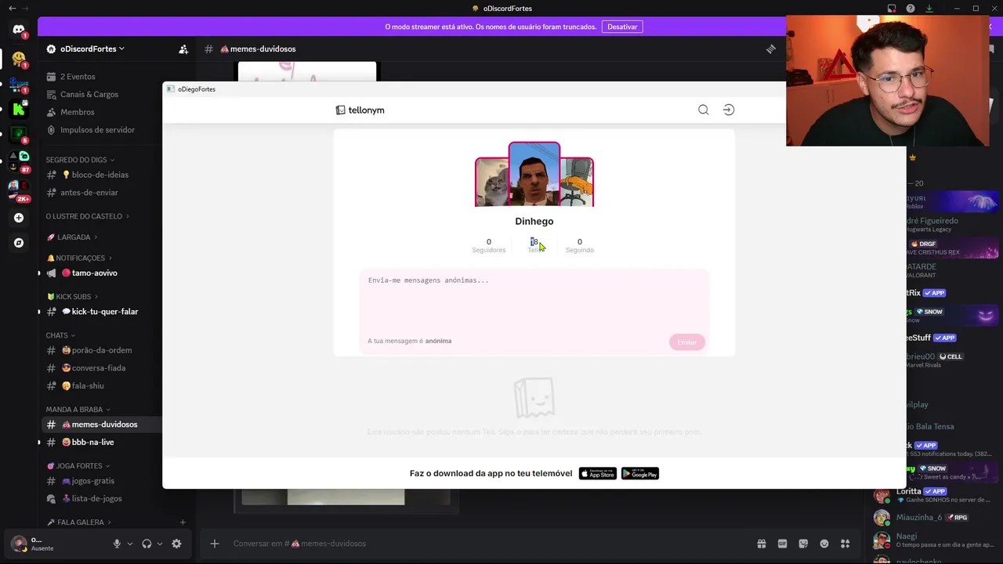Expand the O LUSTRE DO CASTELO category
Viewport: 1003px width, 564px height.
(87, 216)
